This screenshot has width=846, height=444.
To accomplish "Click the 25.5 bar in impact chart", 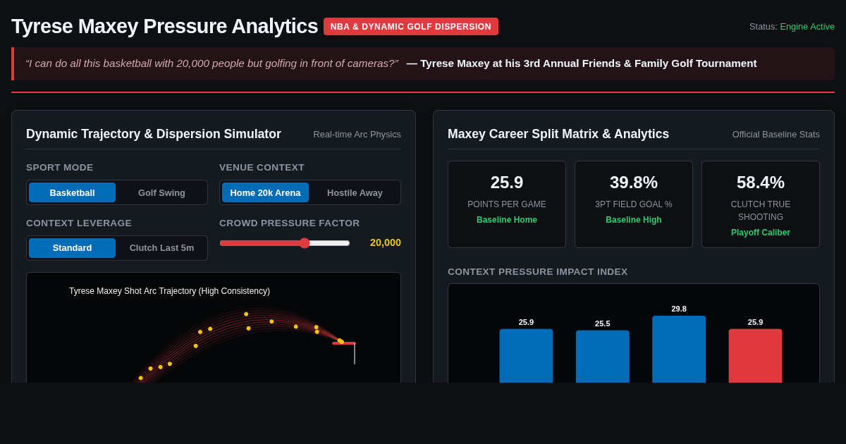I will tap(603, 357).
